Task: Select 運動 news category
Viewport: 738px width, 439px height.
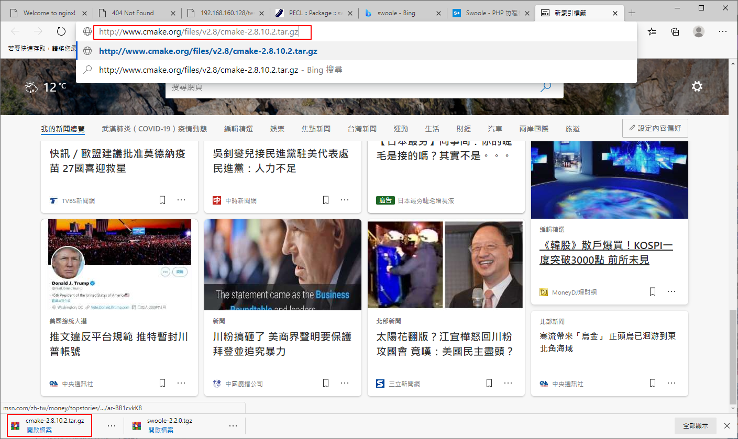Action: coord(401,129)
